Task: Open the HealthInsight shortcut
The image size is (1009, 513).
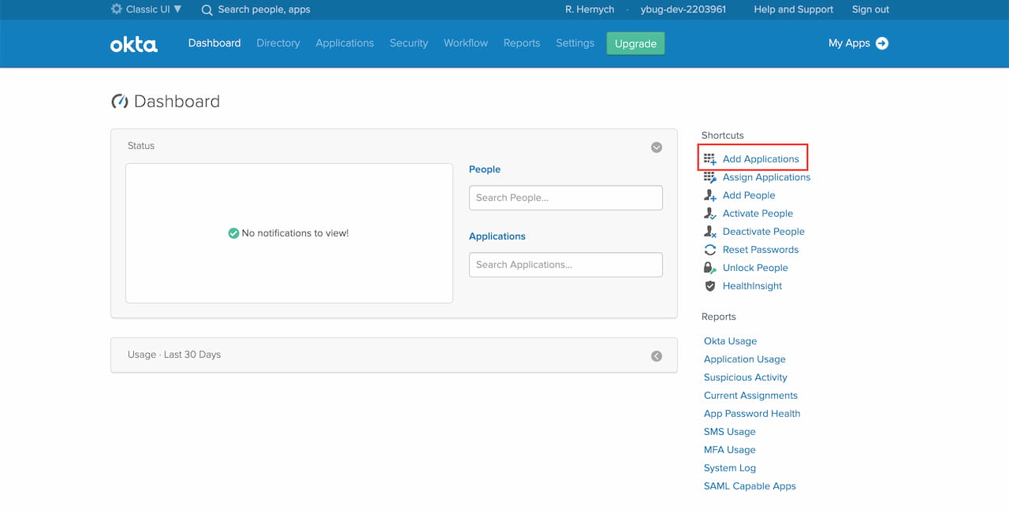Action: (x=752, y=286)
